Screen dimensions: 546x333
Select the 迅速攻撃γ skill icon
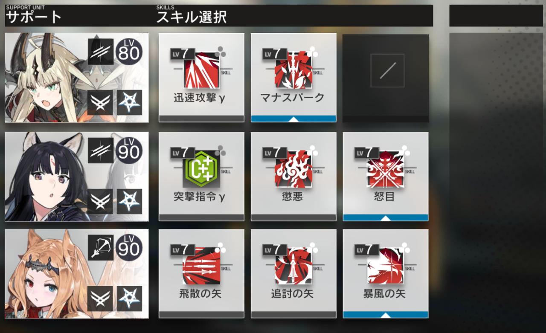click(201, 69)
